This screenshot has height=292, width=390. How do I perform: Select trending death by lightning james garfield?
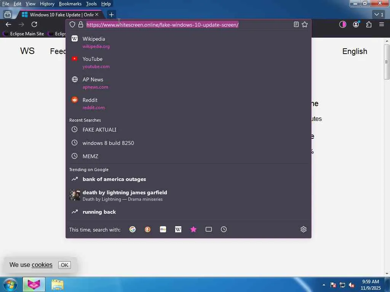coord(188,195)
